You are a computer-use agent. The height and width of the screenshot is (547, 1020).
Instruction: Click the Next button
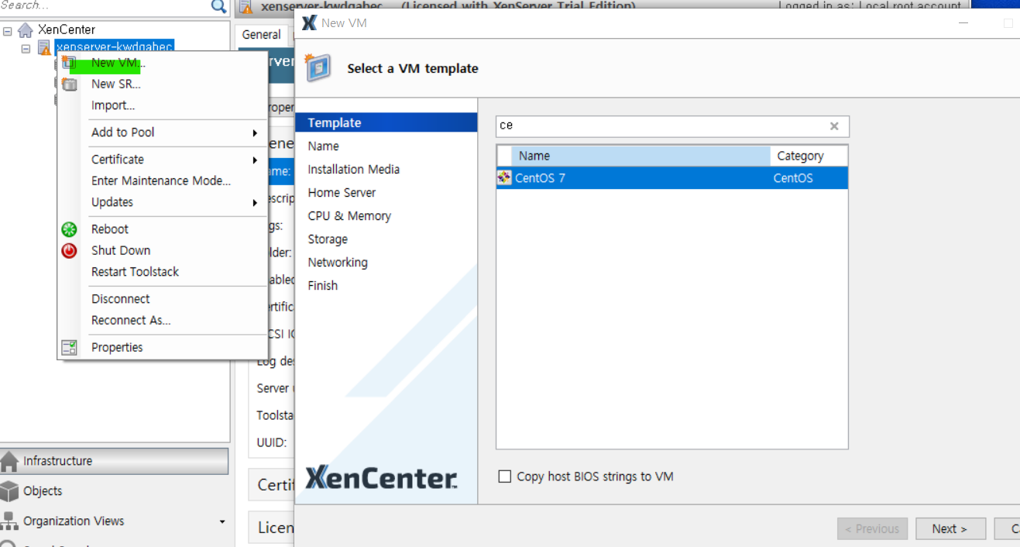950,528
